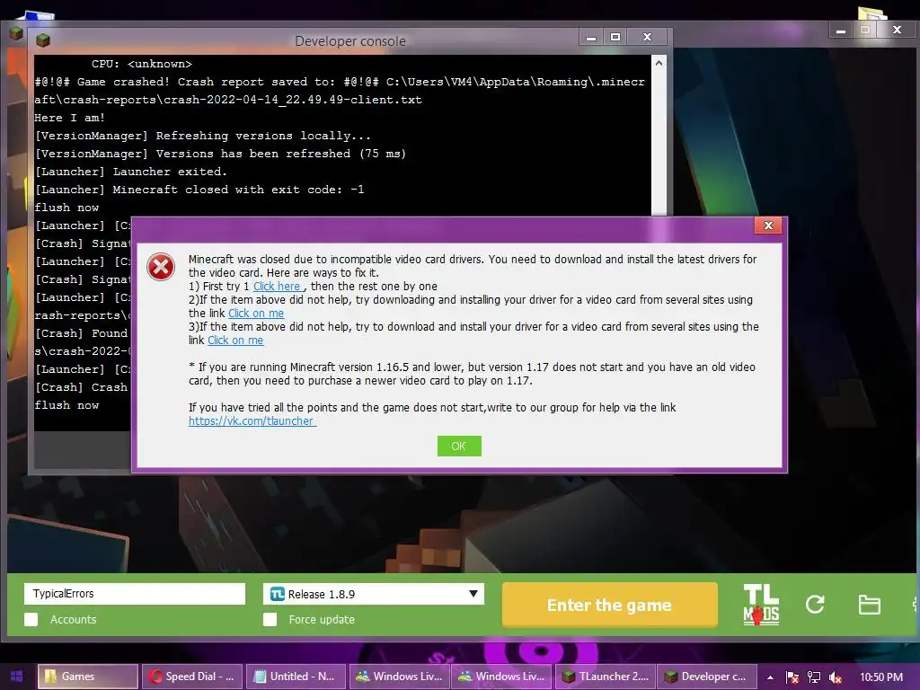
Task: Close the TLauncher main window
Action: [x=897, y=30]
